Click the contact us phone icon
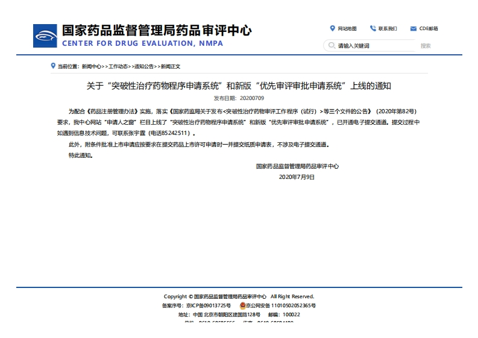 (373, 28)
